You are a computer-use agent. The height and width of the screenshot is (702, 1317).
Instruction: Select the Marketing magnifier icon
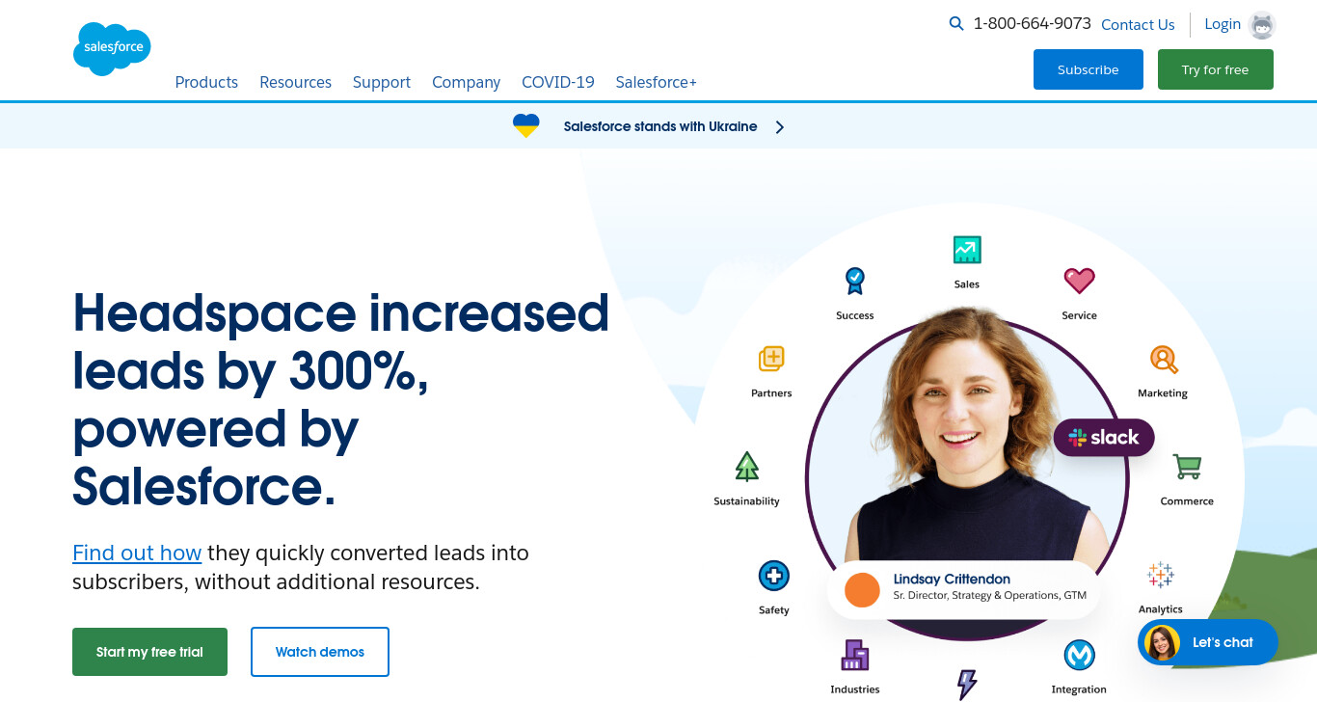[x=1164, y=359]
